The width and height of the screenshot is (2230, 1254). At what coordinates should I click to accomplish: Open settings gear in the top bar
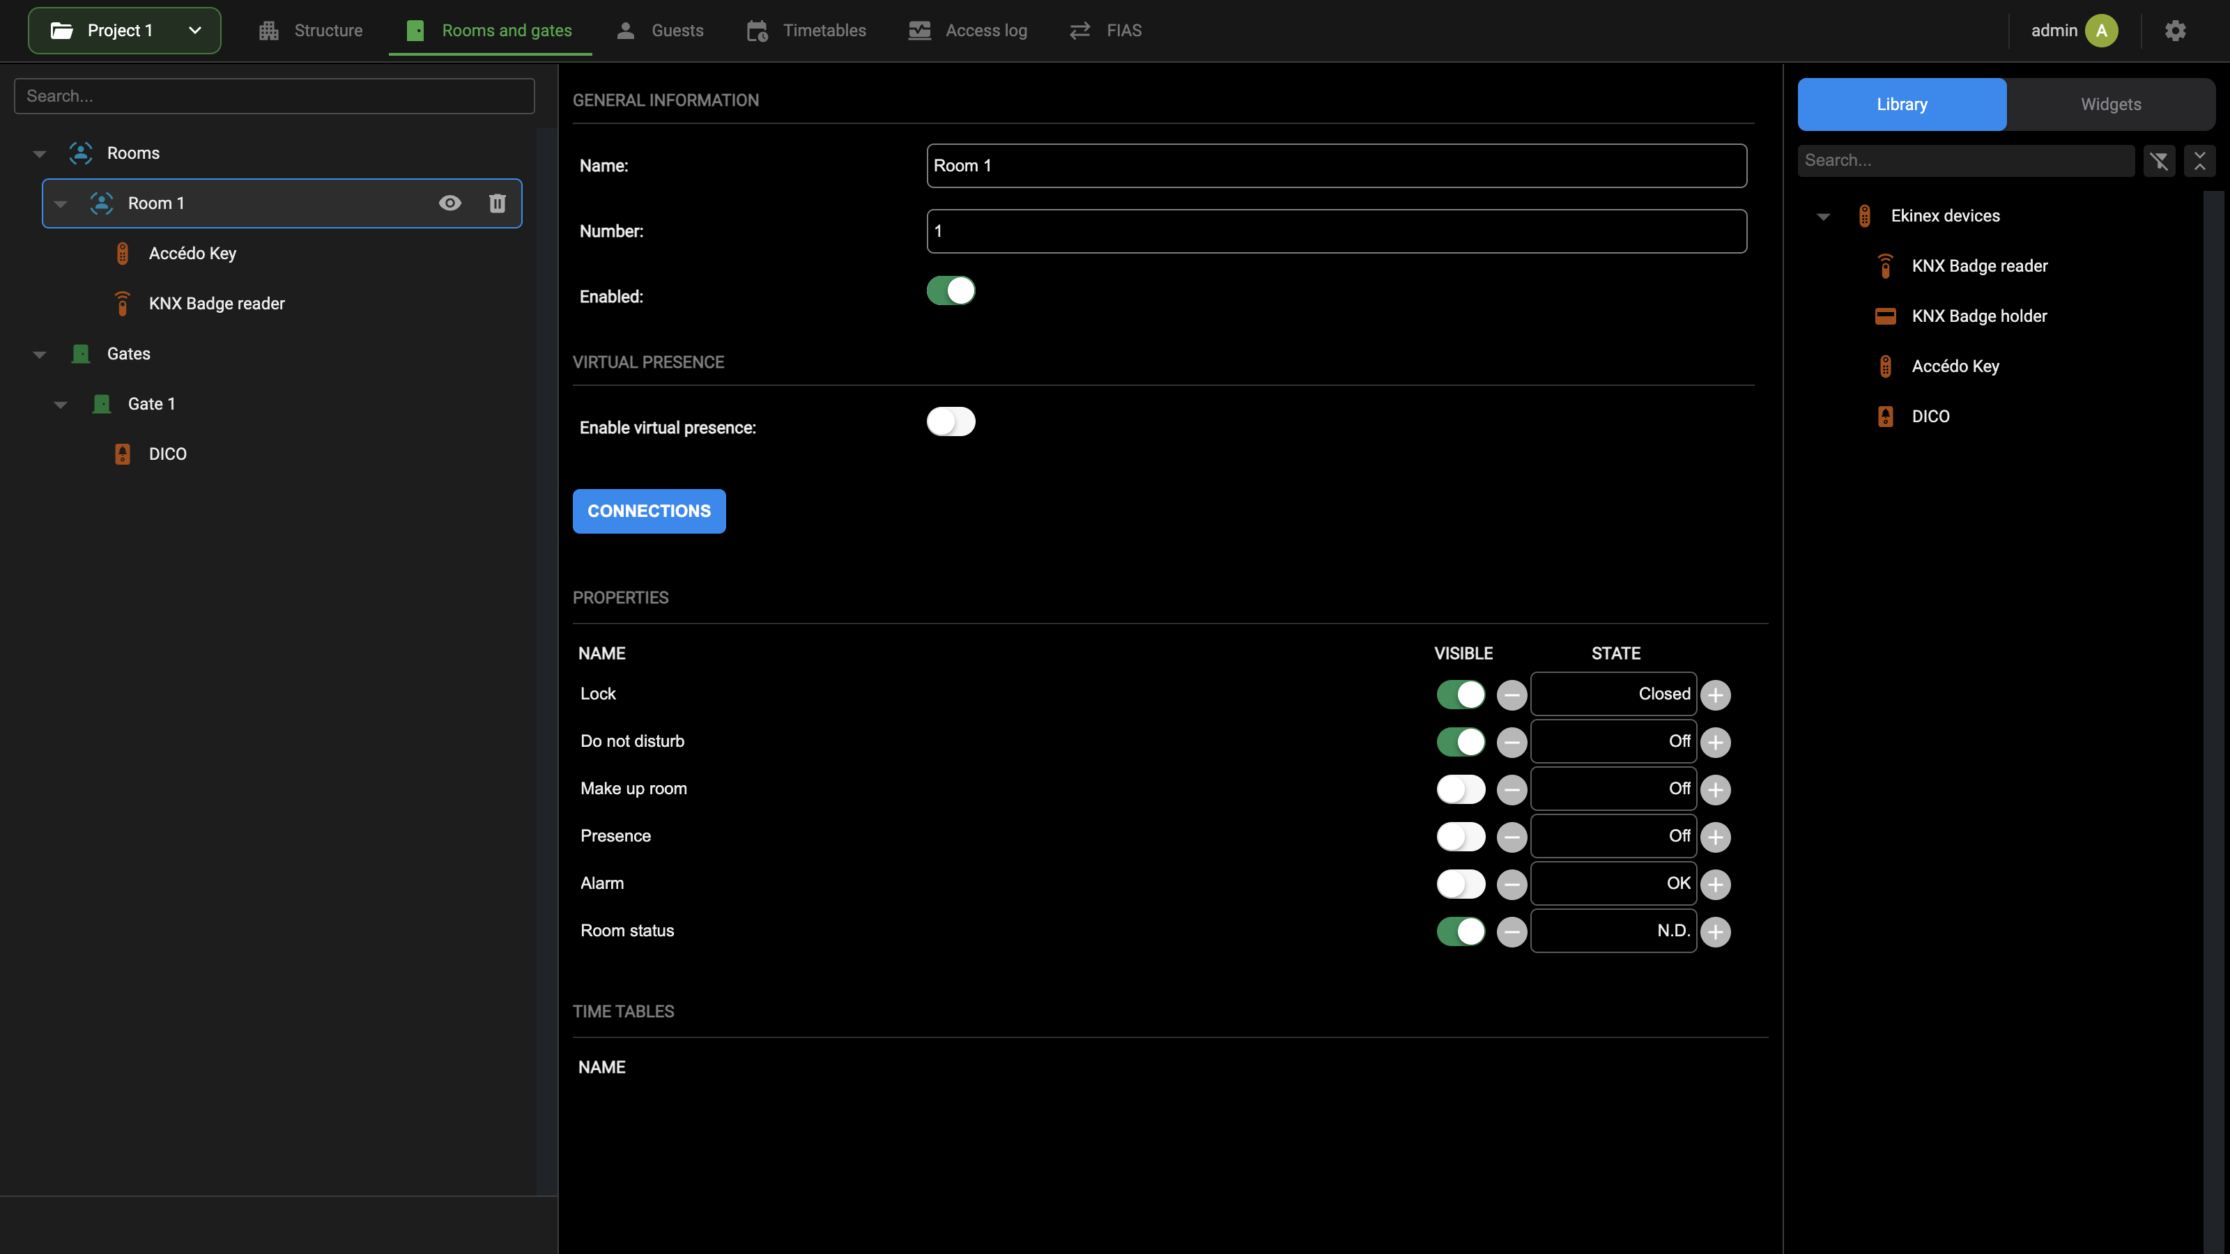coord(2174,30)
